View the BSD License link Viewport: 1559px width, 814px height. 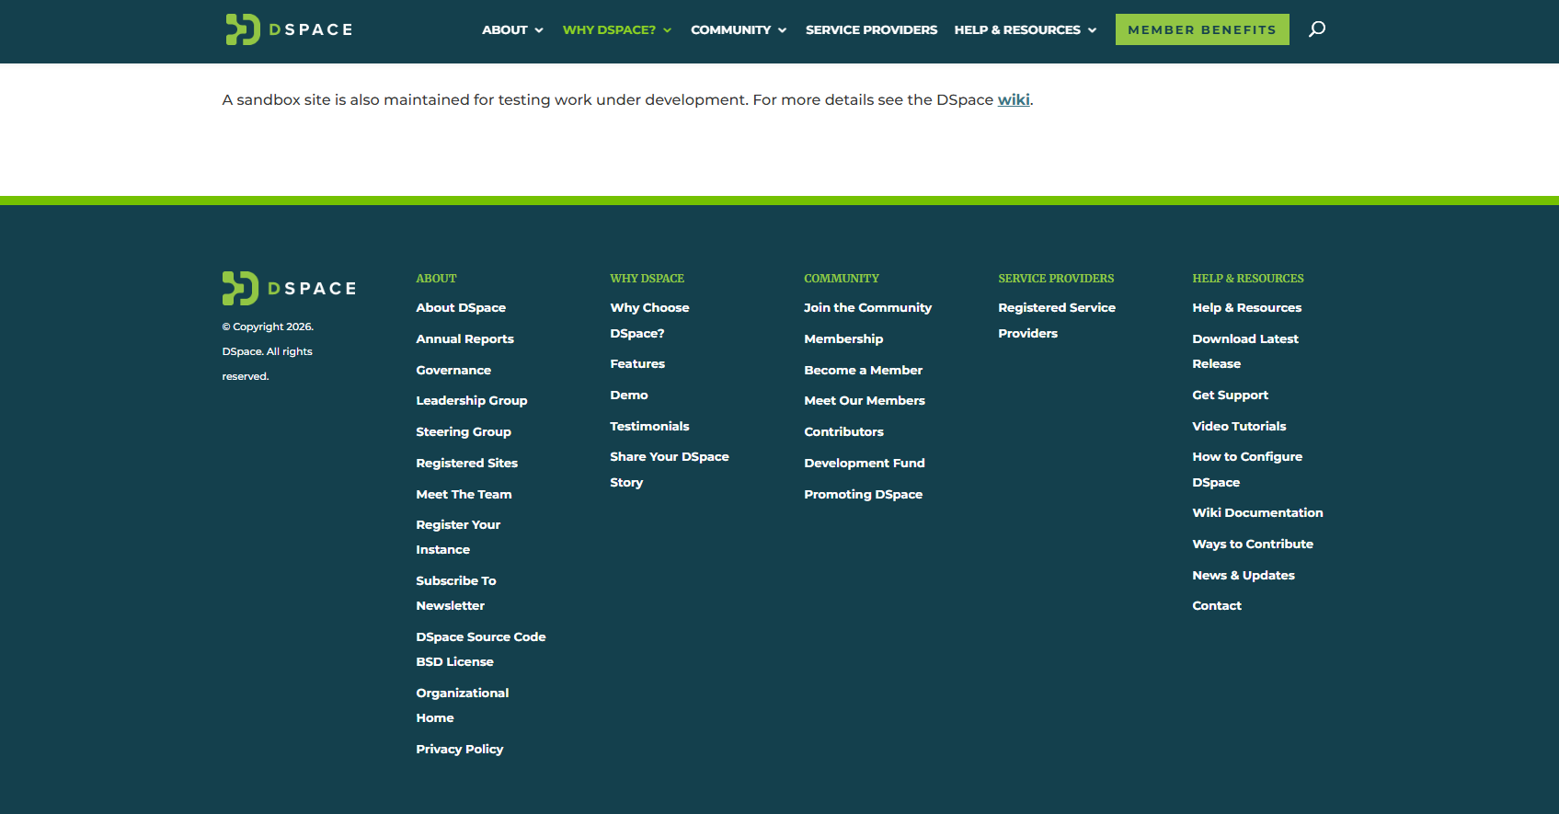454,661
